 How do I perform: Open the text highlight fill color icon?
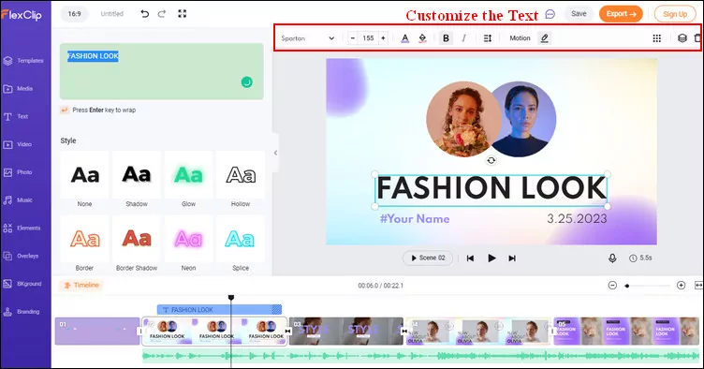point(422,38)
